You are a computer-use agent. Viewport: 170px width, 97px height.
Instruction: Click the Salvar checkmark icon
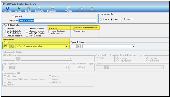coord(81,8)
